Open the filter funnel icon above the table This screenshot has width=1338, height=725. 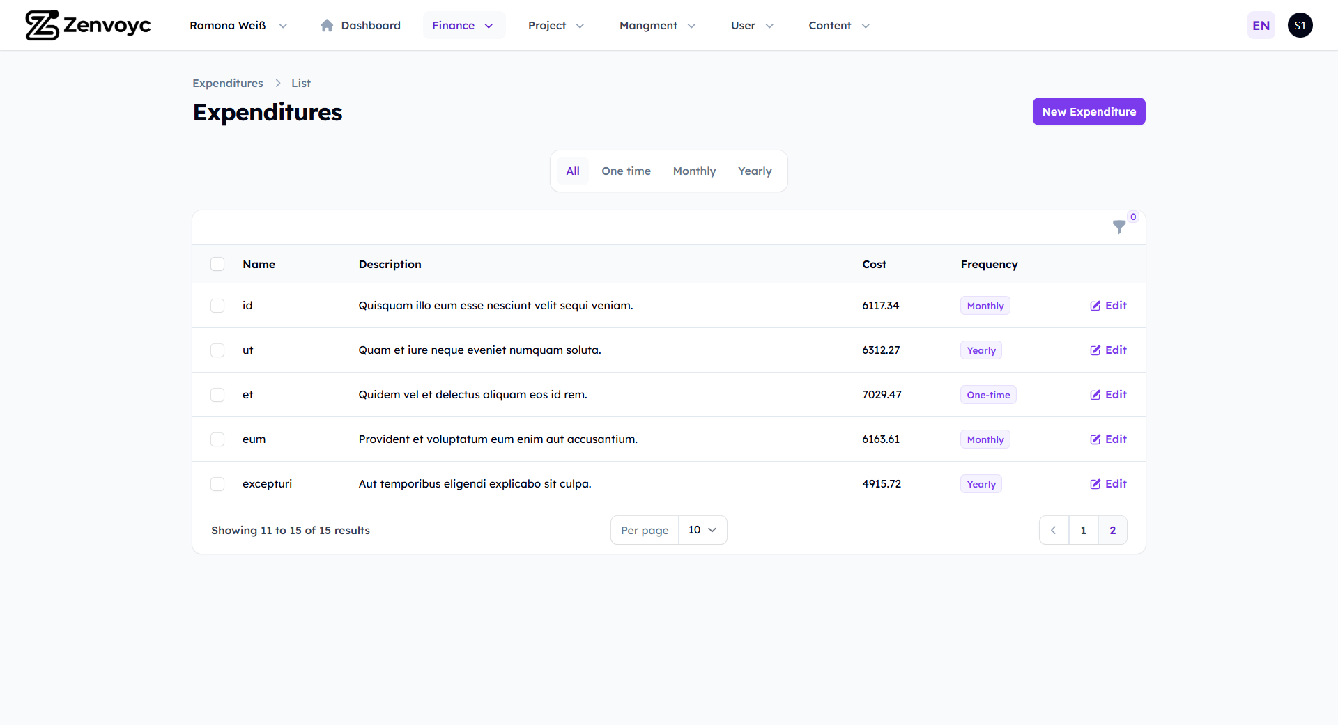pos(1118,228)
